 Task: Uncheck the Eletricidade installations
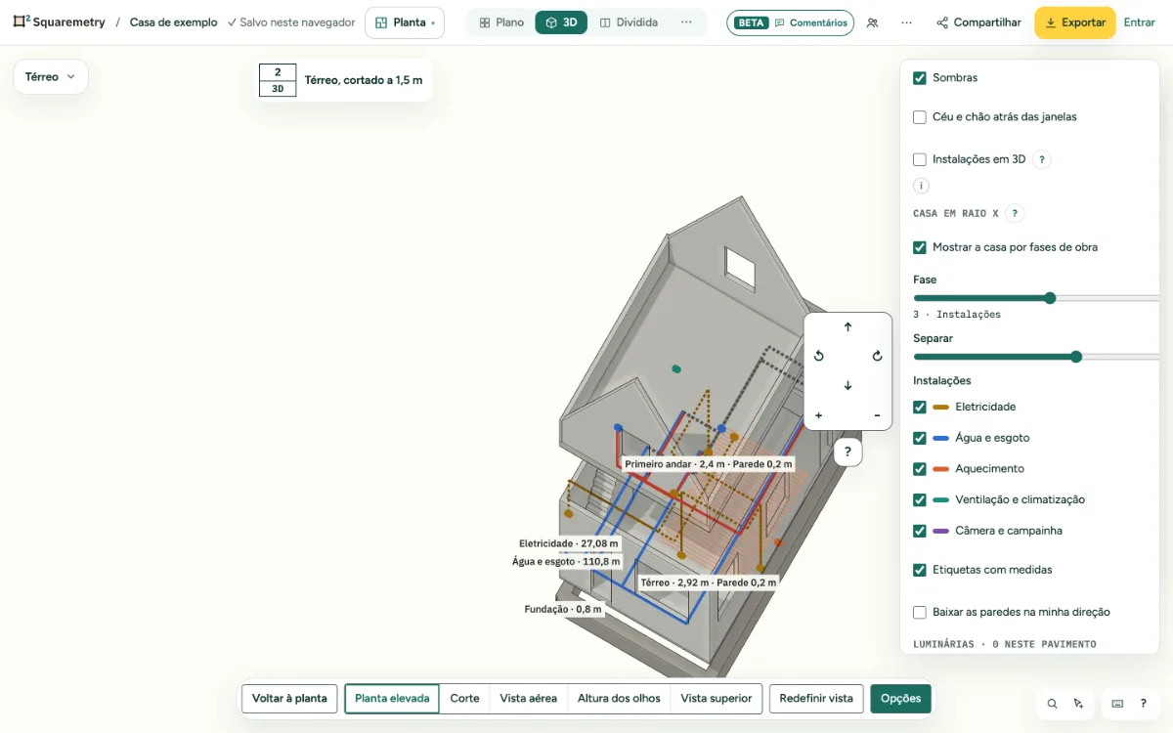click(x=920, y=407)
